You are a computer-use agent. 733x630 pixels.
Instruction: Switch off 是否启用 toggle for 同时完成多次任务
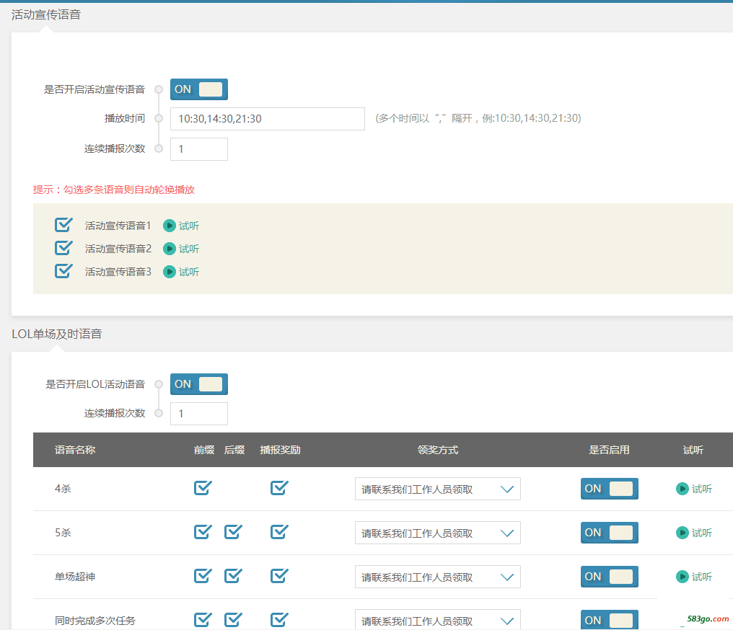click(x=610, y=620)
